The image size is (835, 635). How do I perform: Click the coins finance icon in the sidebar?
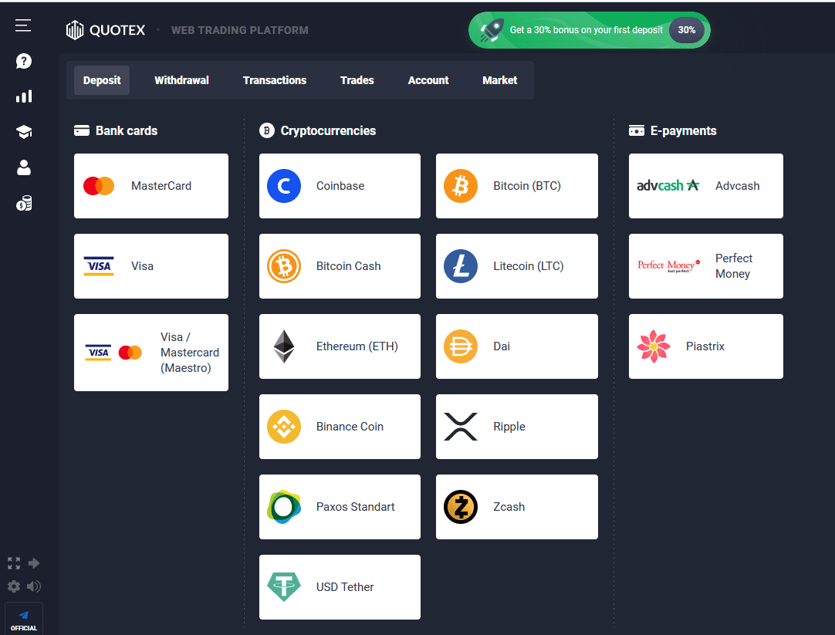click(x=24, y=204)
